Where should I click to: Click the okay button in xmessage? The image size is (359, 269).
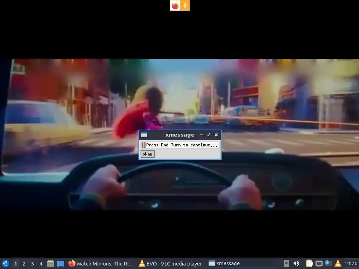tap(148, 154)
